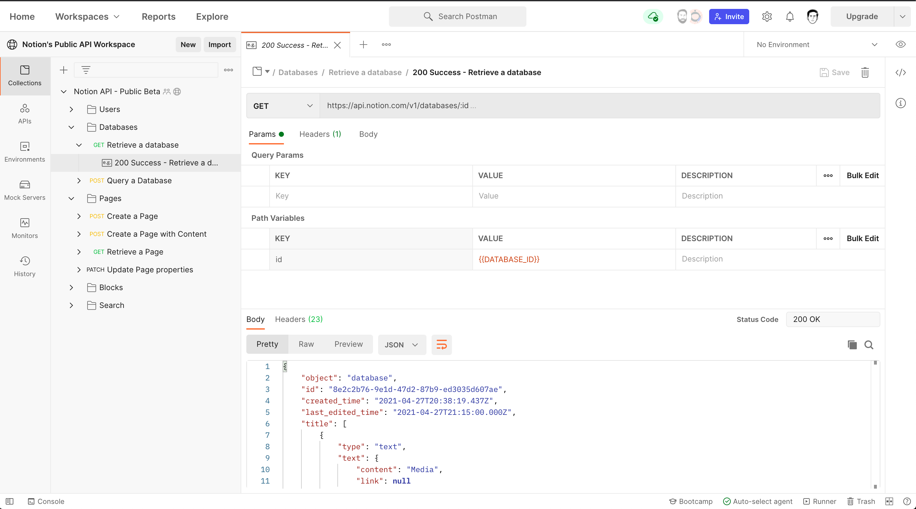Close the 200 Success tab

[x=337, y=45]
